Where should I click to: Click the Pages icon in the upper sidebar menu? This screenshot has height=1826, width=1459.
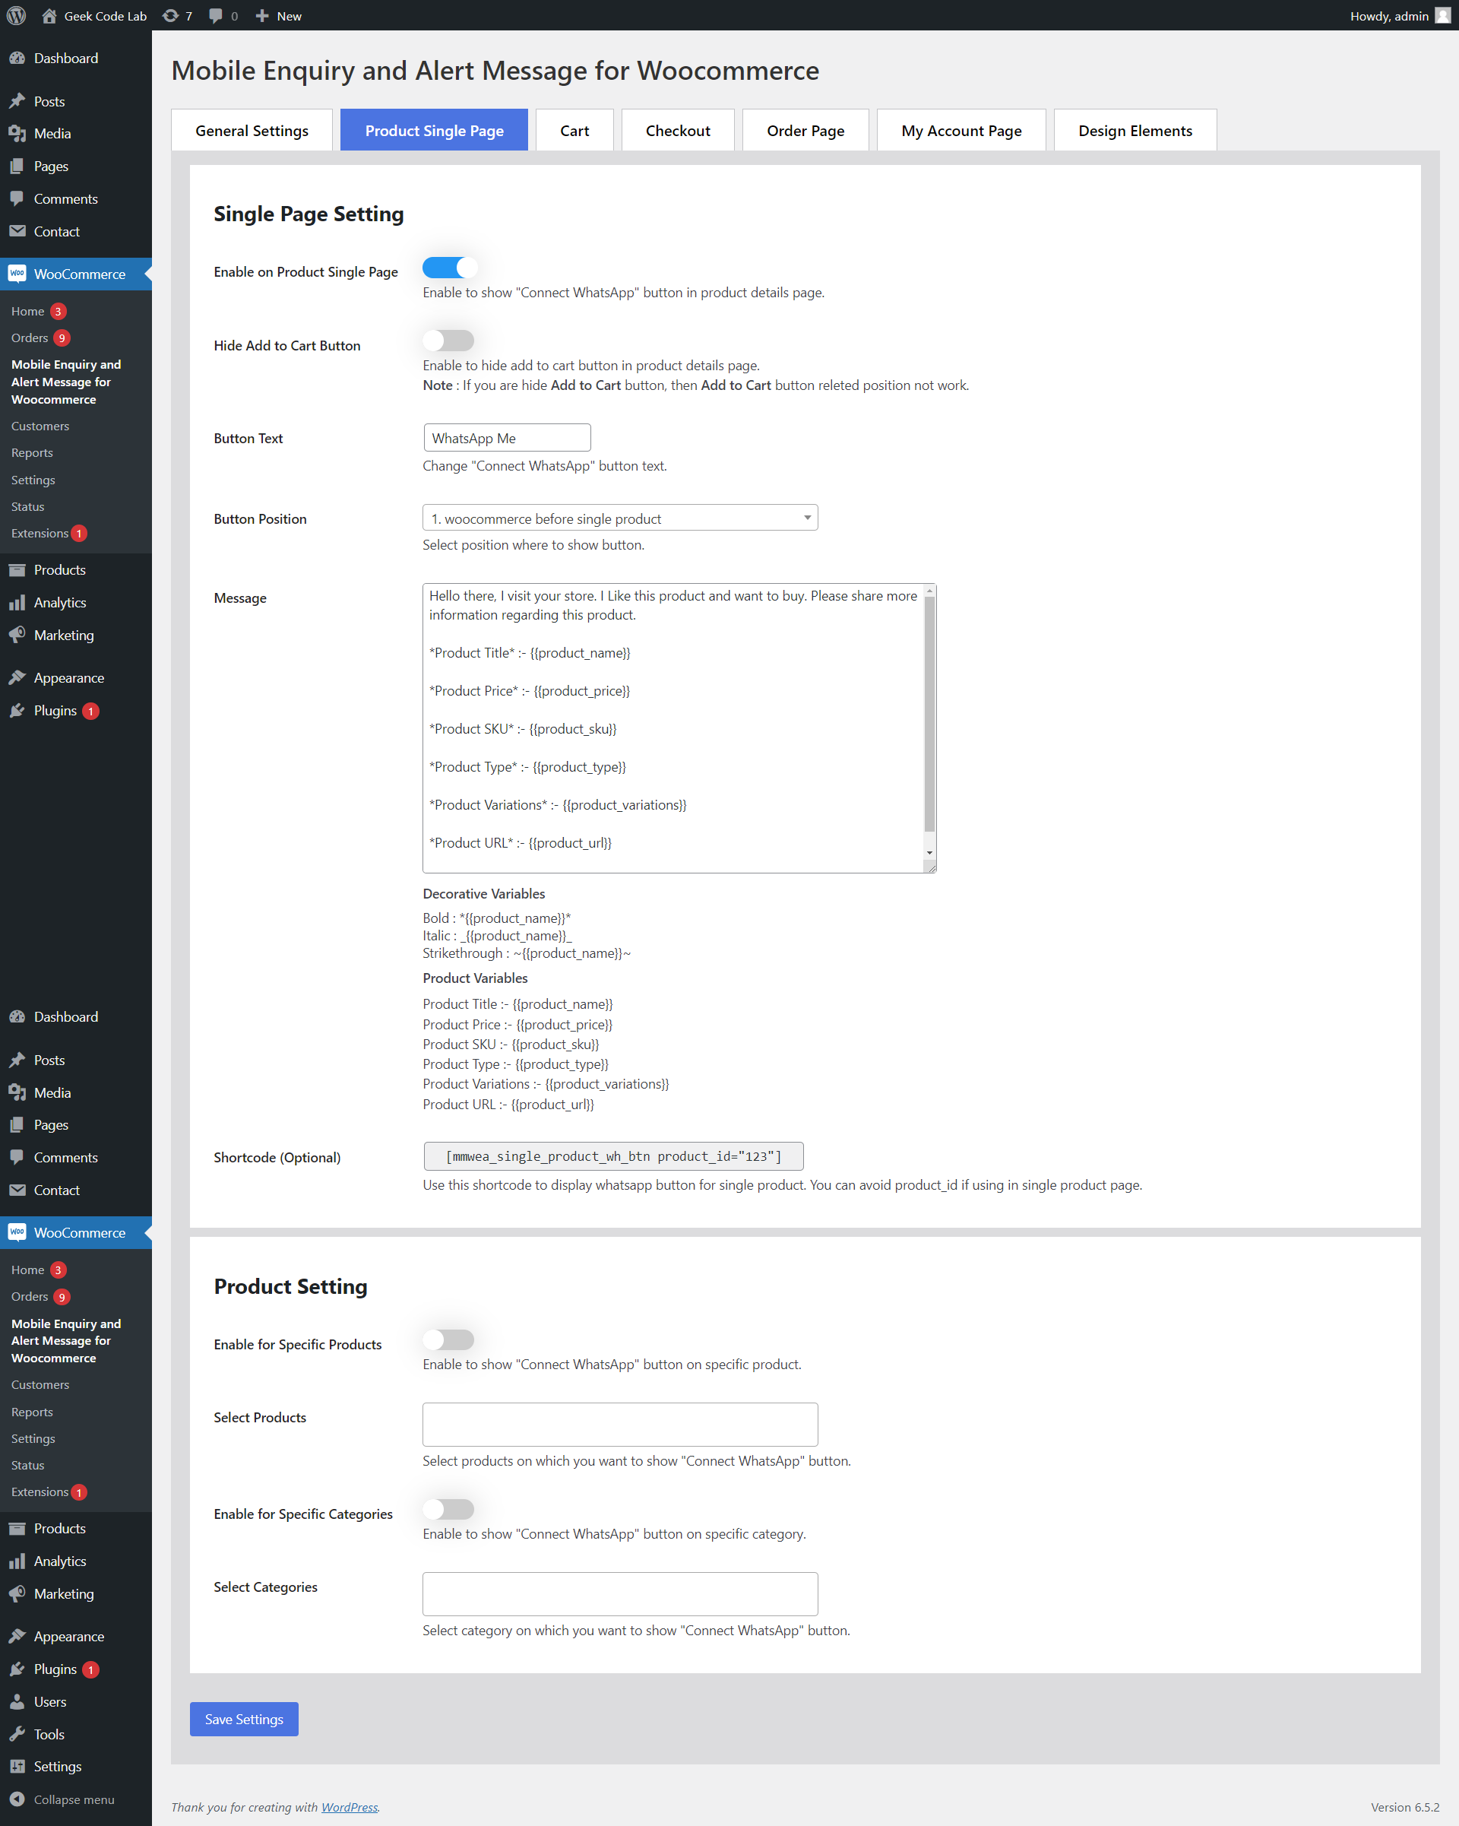tap(17, 166)
